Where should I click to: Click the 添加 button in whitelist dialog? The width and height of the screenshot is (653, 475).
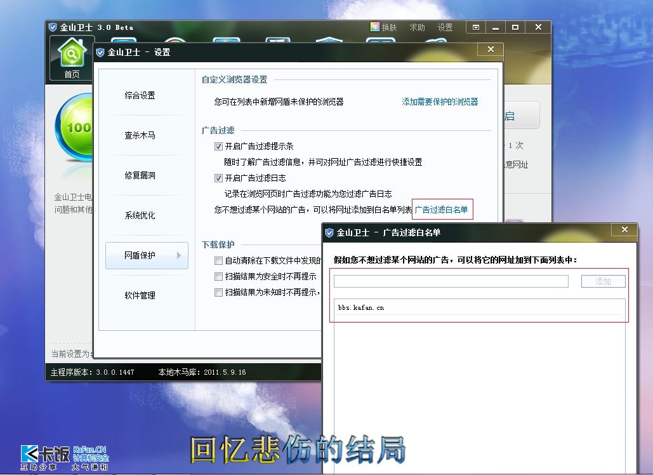603,281
